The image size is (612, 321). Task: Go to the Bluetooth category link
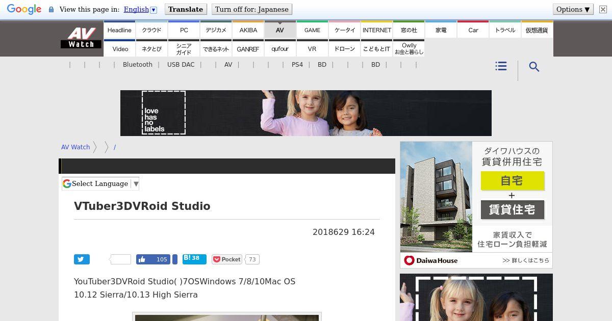(x=138, y=65)
